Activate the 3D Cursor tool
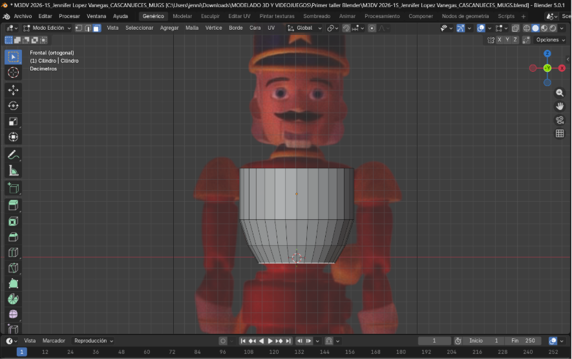The image size is (572, 359). (13, 72)
